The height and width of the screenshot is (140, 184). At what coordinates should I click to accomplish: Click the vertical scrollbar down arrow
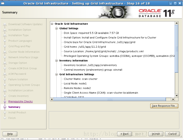click(x=176, y=96)
